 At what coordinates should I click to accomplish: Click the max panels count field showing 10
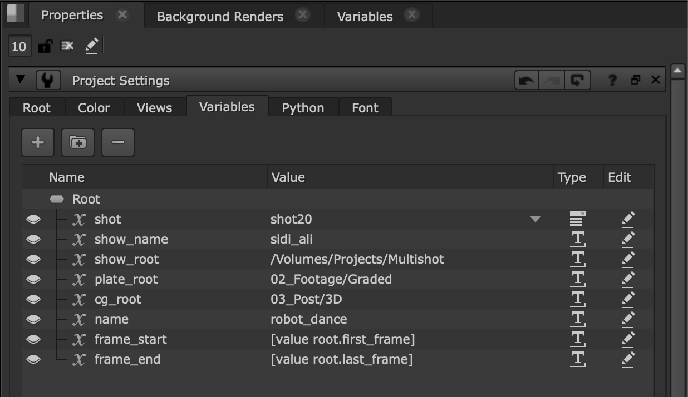(x=19, y=46)
